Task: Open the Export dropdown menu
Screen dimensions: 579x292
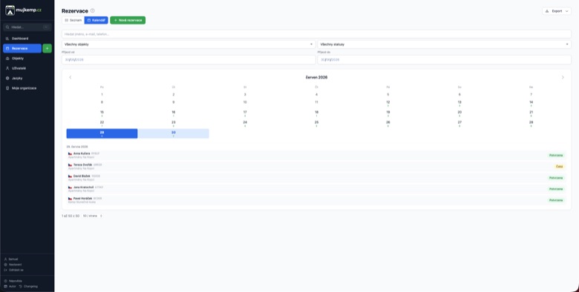Action: 557,11
